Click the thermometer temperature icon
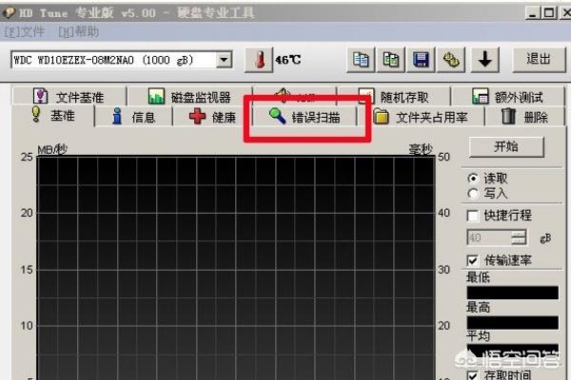This screenshot has width=571, height=380. tap(259, 60)
